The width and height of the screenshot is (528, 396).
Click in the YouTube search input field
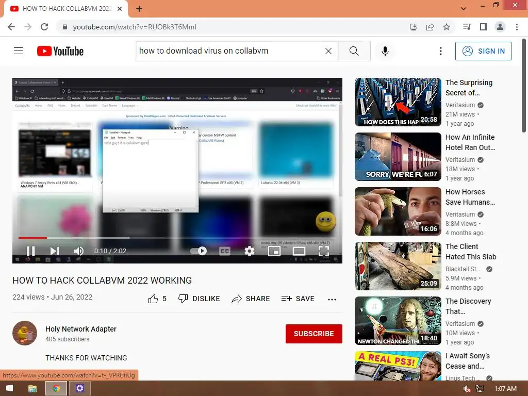point(230,51)
